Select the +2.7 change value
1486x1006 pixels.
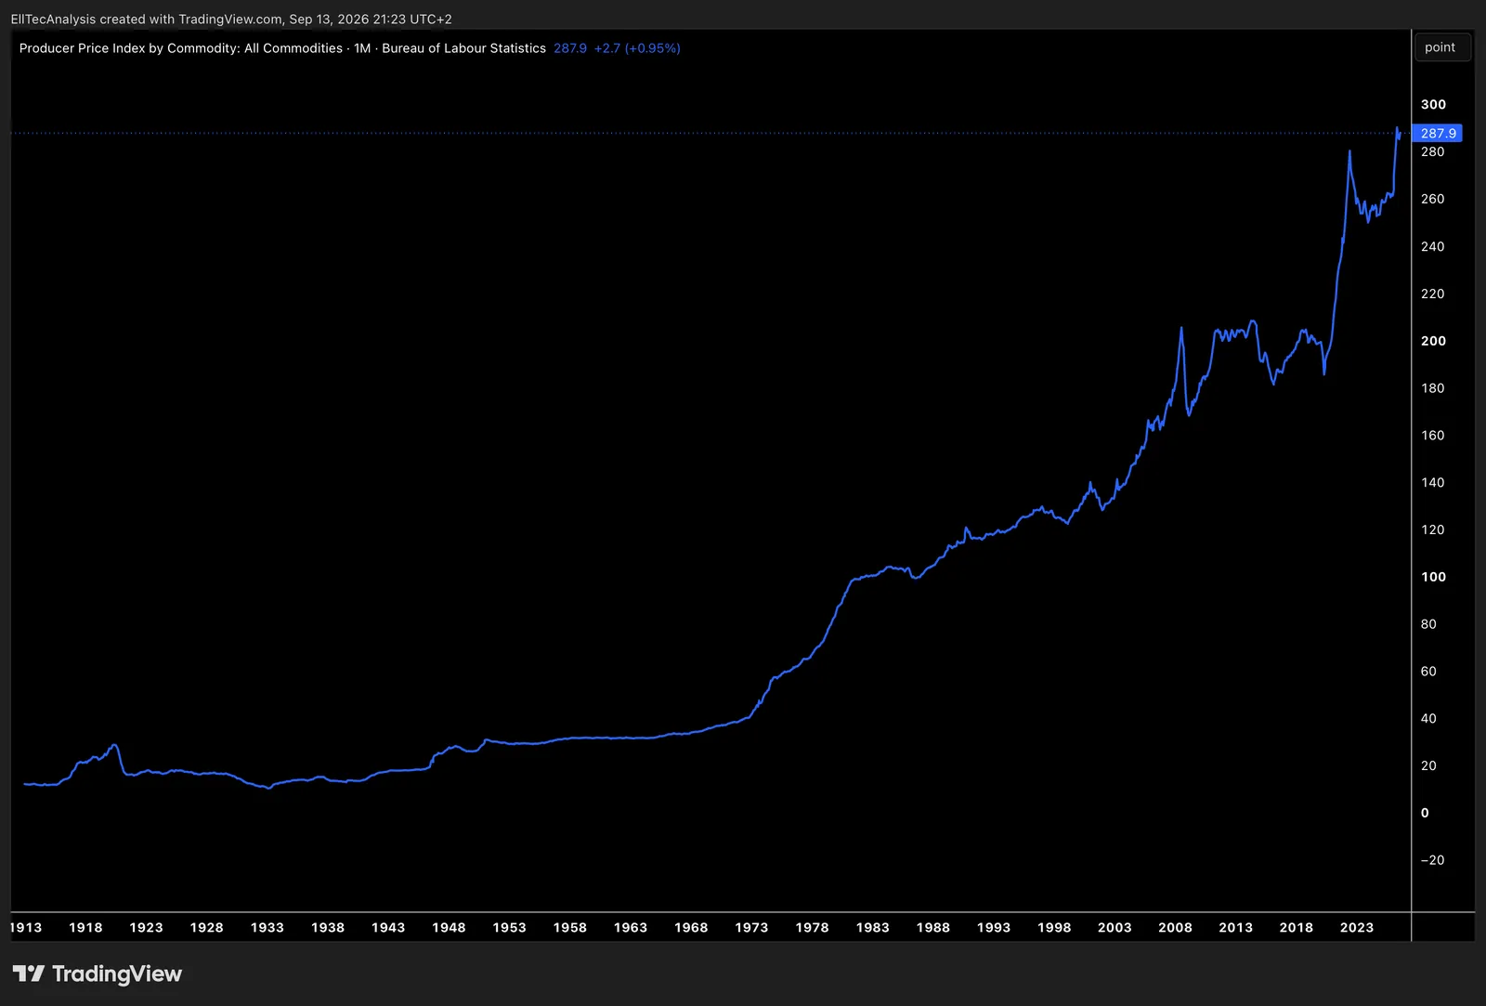[607, 48]
